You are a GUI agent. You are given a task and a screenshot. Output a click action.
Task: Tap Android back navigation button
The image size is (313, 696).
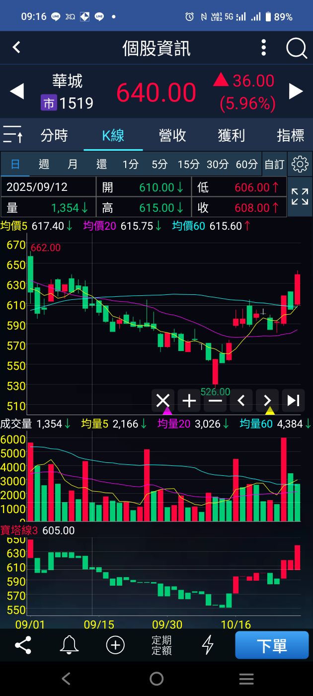(66, 679)
